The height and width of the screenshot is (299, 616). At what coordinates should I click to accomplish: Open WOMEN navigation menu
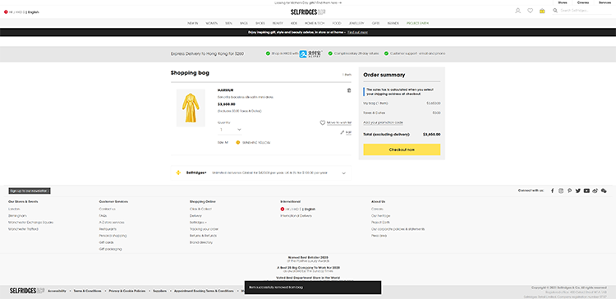(211, 24)
